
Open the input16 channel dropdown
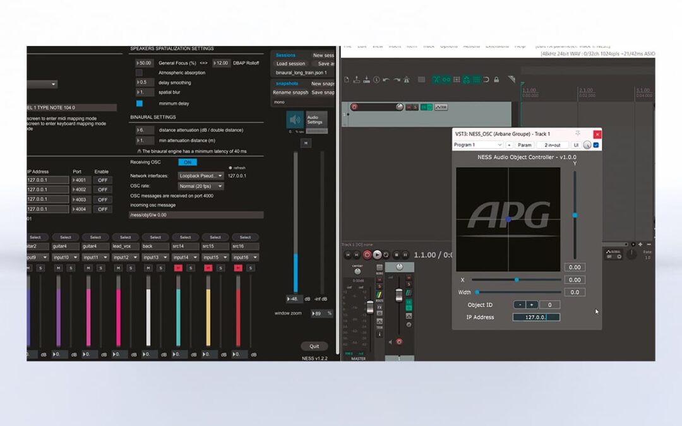tap(245, 257)
